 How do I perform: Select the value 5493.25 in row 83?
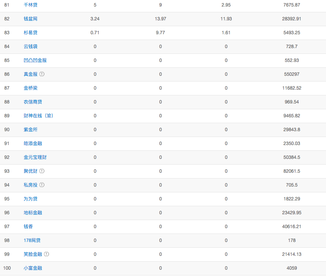tap(292, 32)
